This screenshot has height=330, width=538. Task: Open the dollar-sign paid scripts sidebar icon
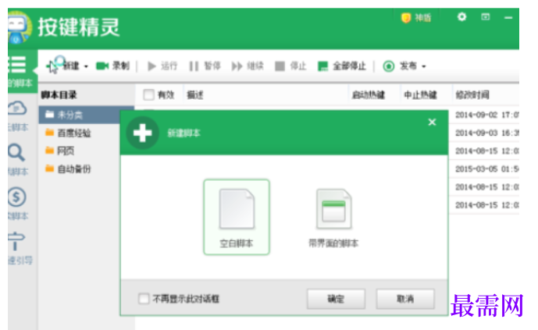click(x=17, y=197)
